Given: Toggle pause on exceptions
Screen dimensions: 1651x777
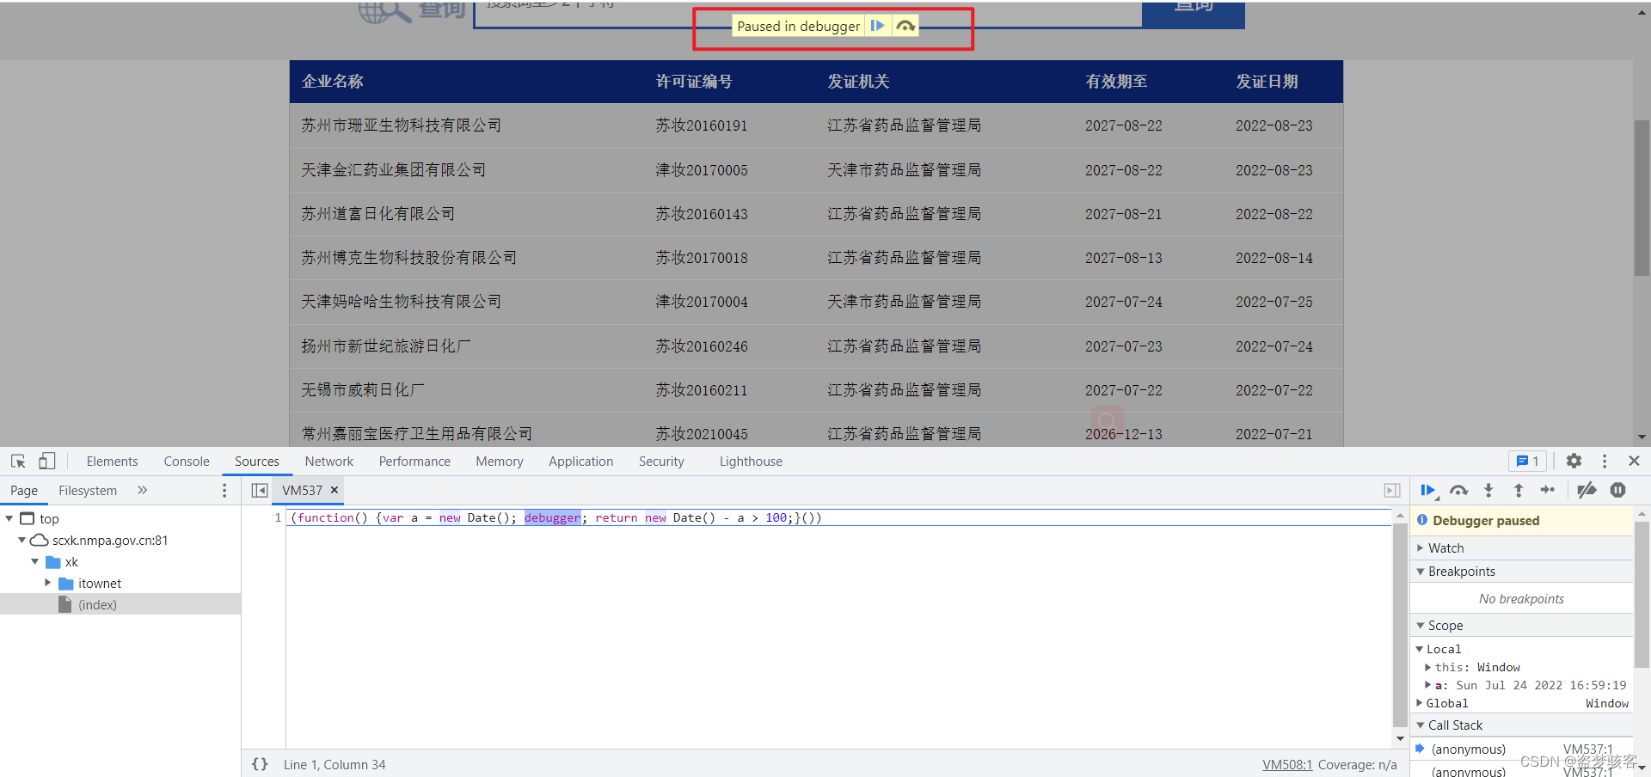Looking at the screenshot, I should coord(1617,491).
